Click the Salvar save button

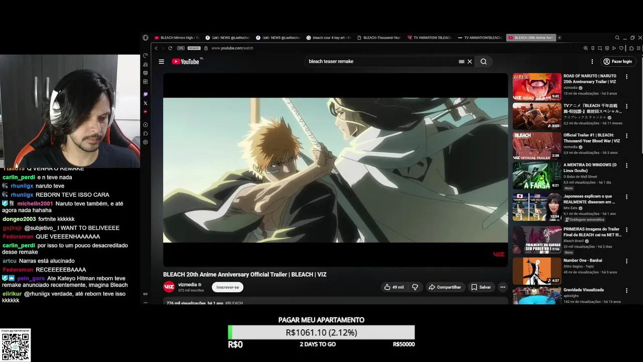point(481,287)
